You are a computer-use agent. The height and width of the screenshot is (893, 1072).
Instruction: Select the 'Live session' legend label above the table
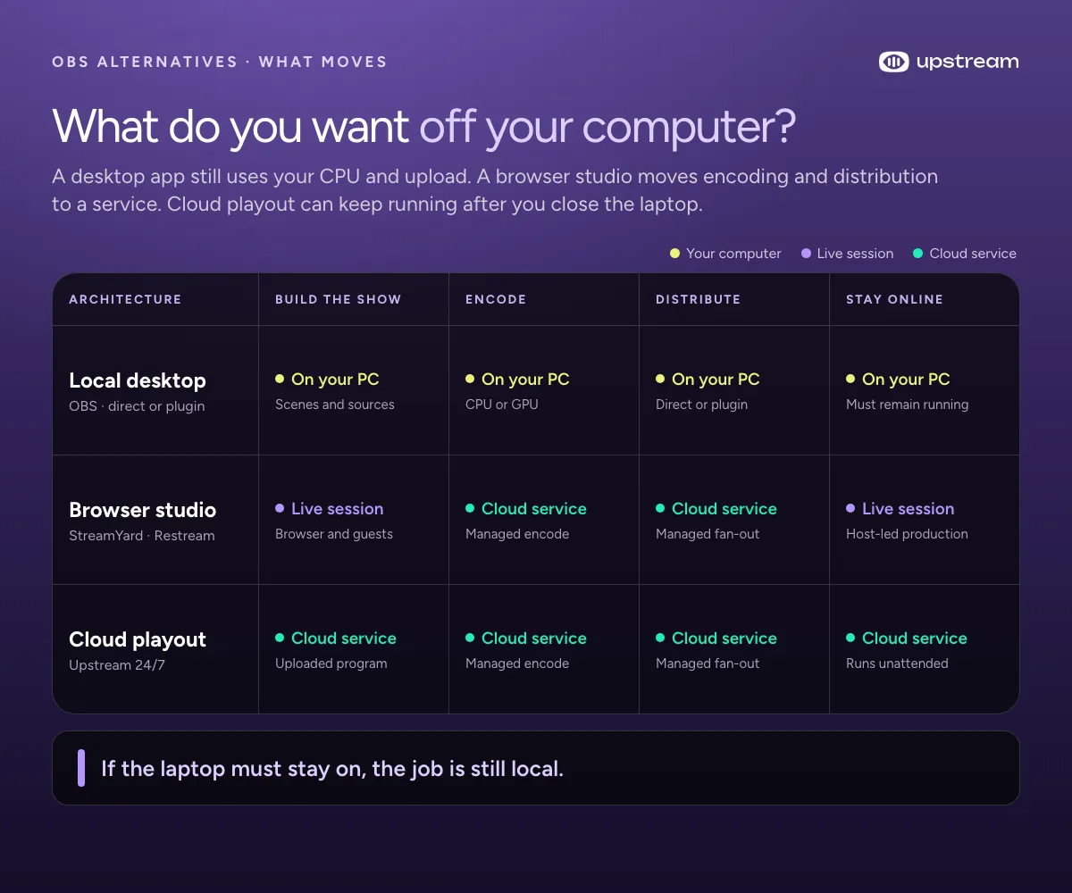point(855,254)
